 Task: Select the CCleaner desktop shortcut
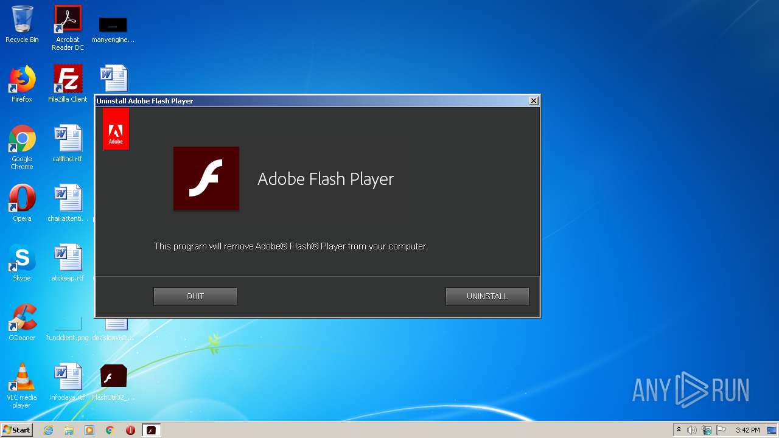click(22, 322)
